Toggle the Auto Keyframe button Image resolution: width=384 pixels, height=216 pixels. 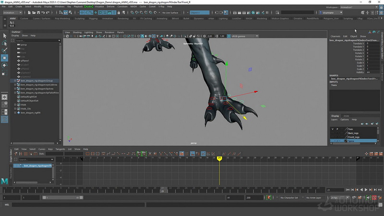[x=374, y=198]
